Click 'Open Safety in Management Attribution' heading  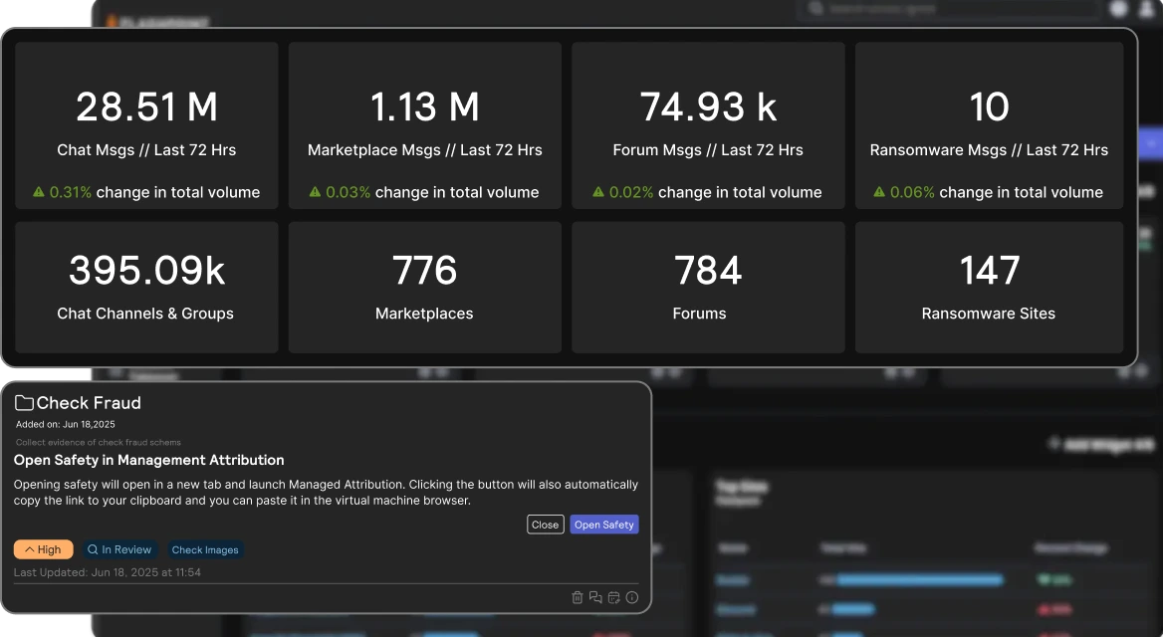click(x=148, y=460)
